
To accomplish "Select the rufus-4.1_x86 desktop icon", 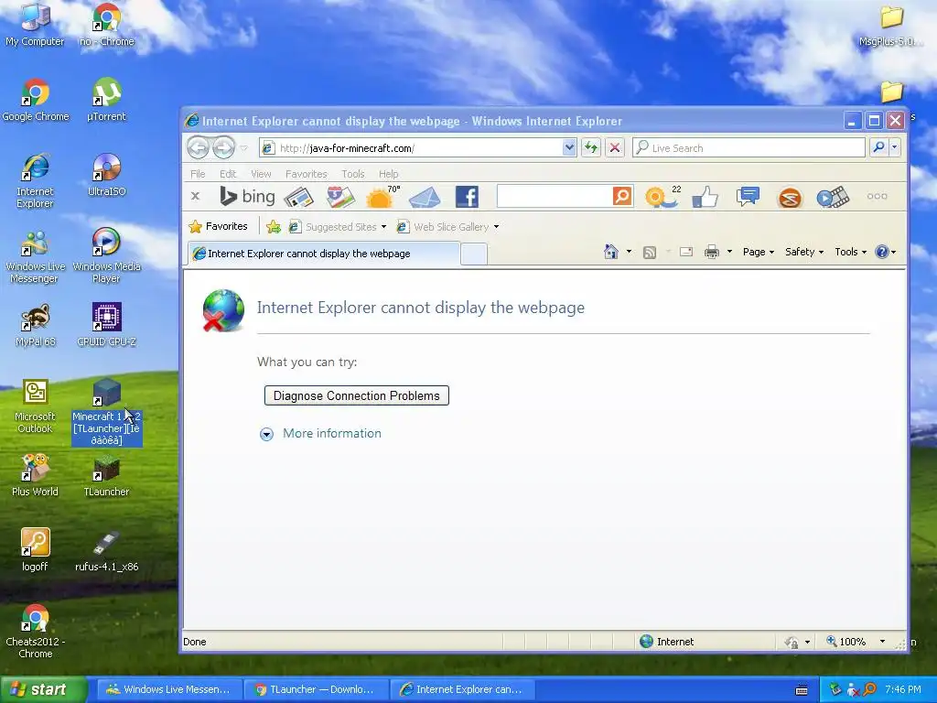I will click(x=106, y=550).
